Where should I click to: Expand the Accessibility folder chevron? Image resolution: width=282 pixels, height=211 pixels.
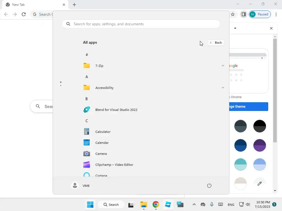(223, 88)
